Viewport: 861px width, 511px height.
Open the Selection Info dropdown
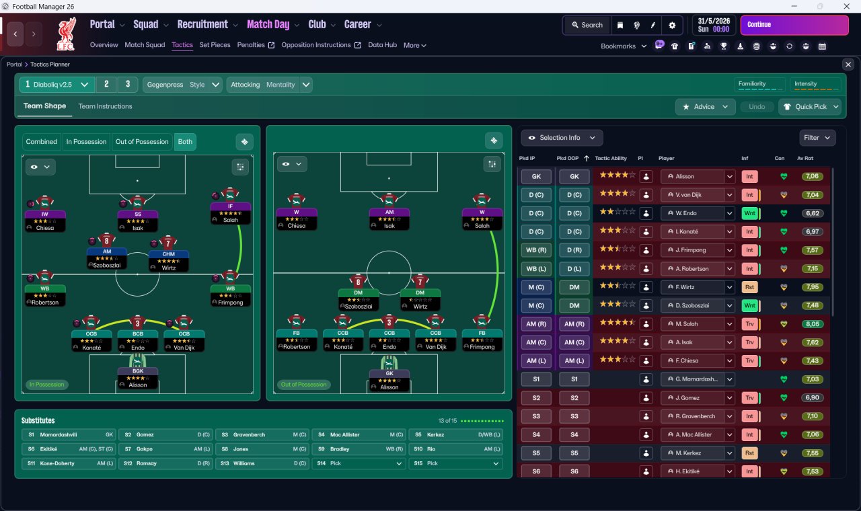(562, 138)
